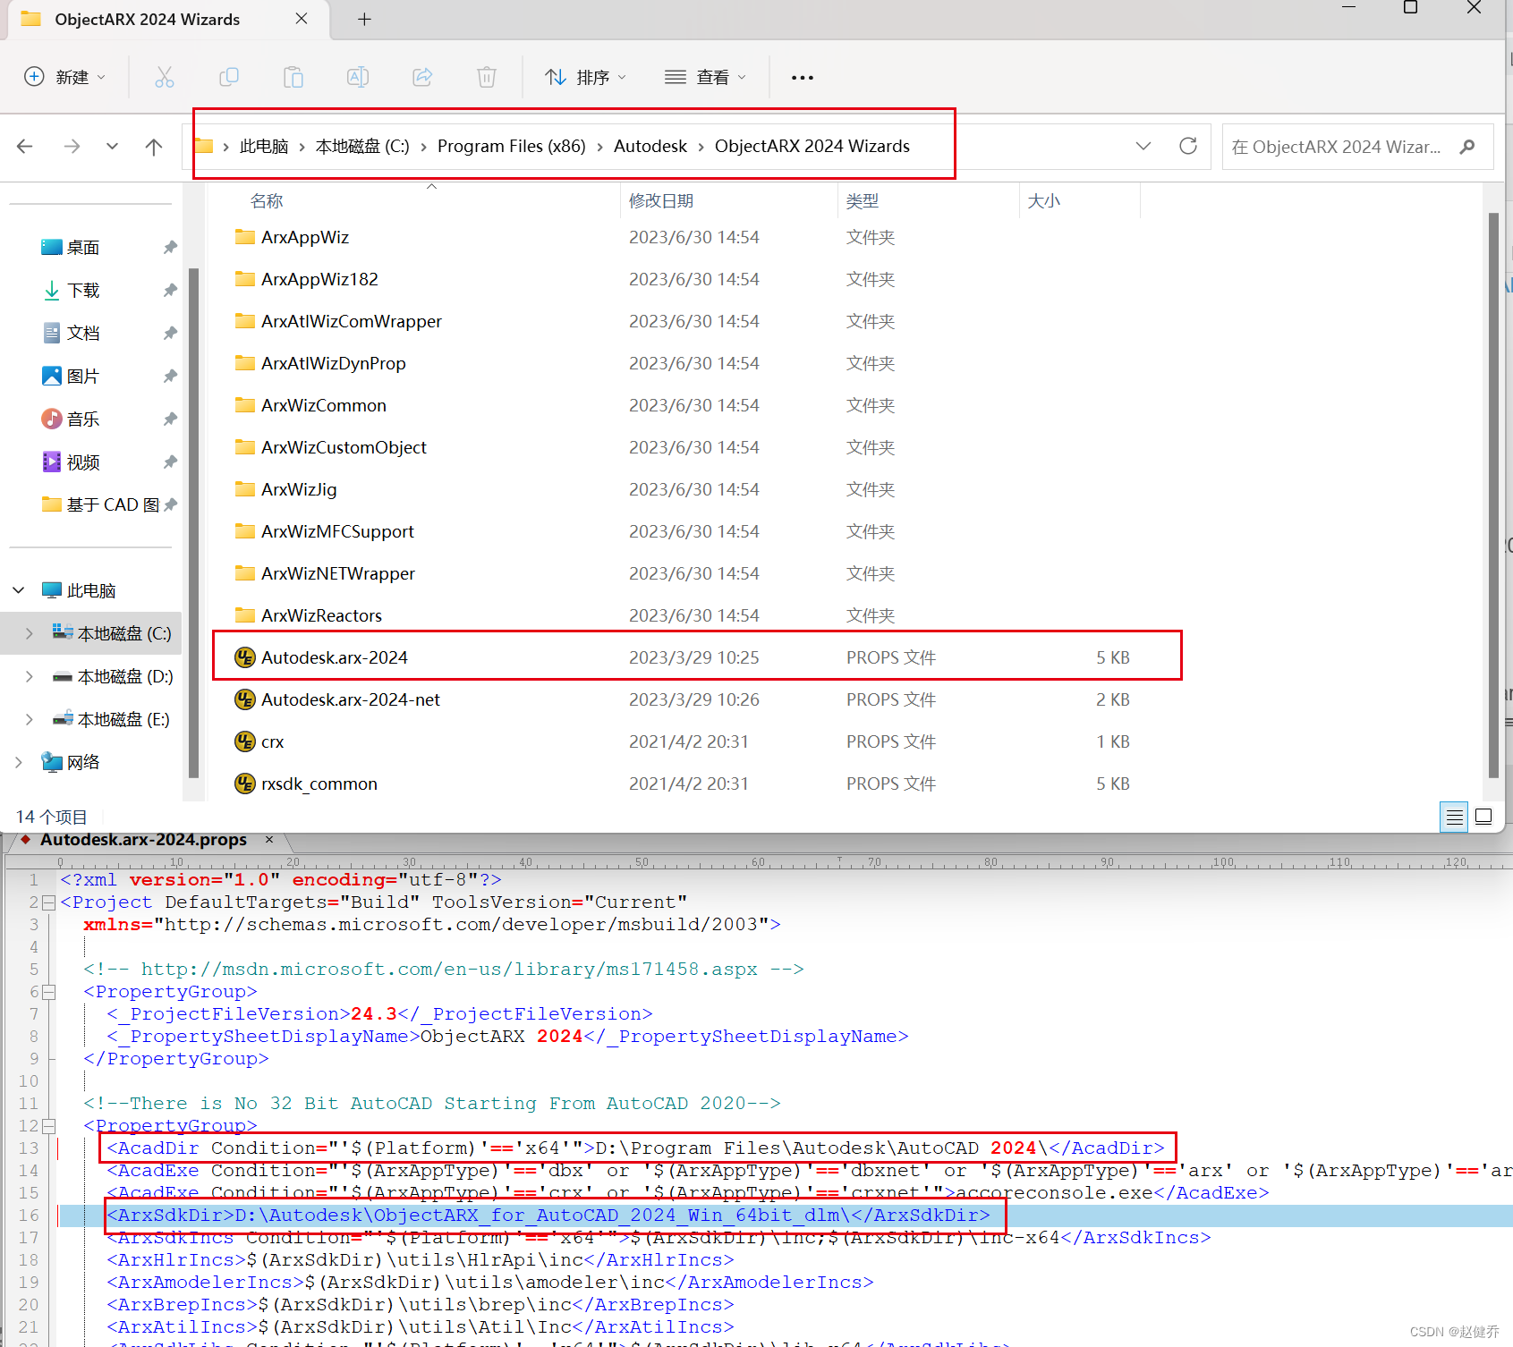Viewport: 1513px width, 1347px height.
Task: Expand 本地磁盘 (D:) tree node
Action: (29, 676)
